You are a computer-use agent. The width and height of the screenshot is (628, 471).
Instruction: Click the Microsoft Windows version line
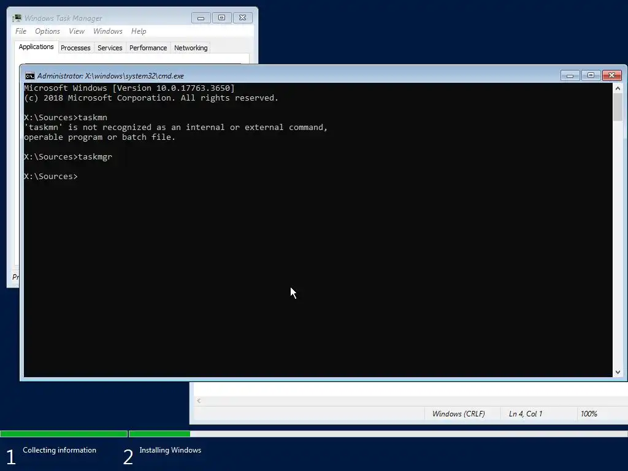click(129, 88)
